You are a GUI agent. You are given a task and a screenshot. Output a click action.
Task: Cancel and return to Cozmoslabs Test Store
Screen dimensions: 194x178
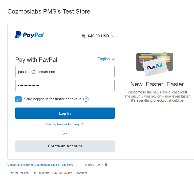[x=40, y=165]
